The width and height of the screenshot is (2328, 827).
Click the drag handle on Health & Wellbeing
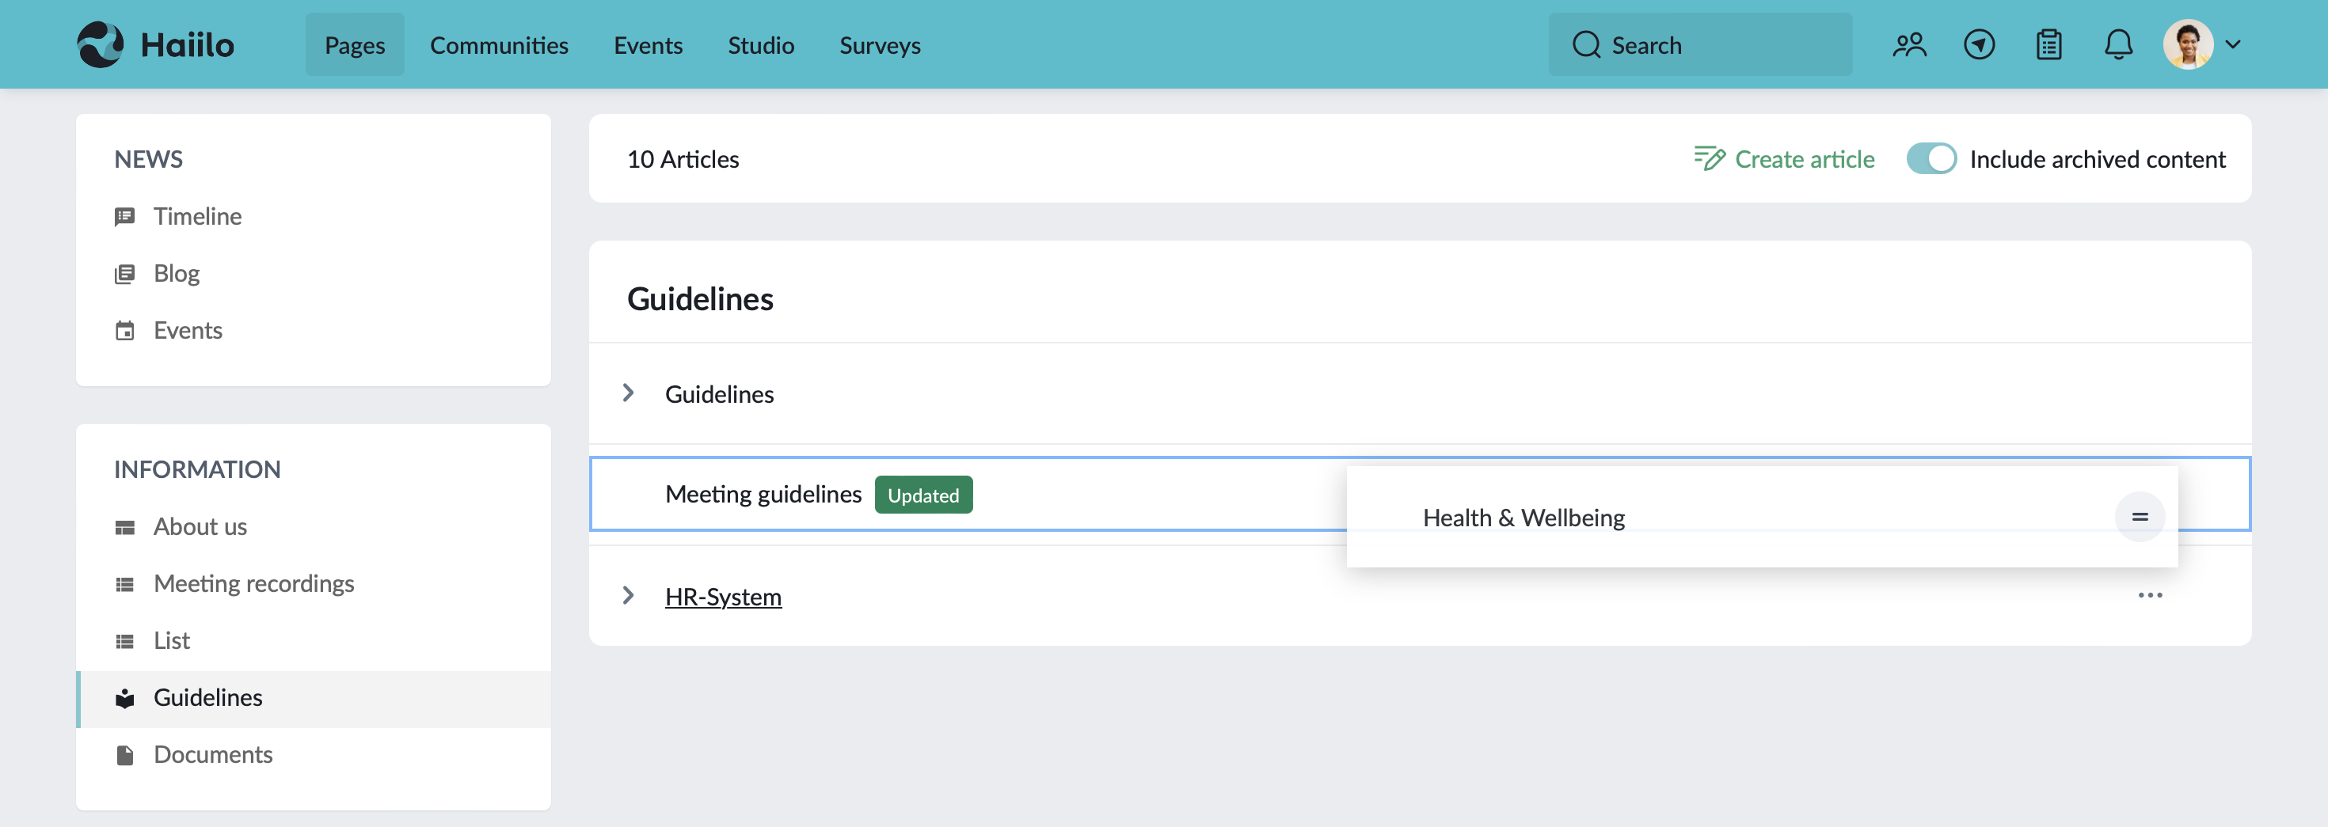(2139, 518)
